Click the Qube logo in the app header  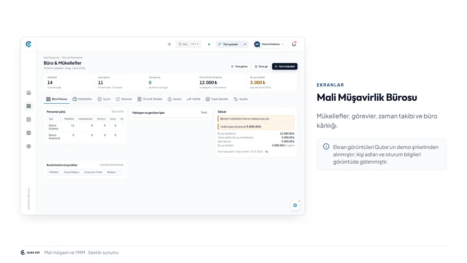pos(28,45)
